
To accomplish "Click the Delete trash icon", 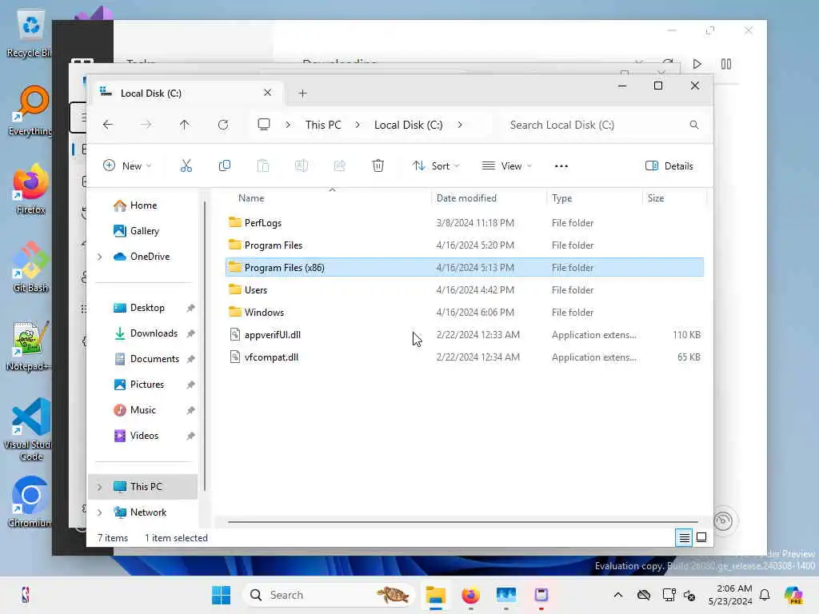I will [378, 166].
